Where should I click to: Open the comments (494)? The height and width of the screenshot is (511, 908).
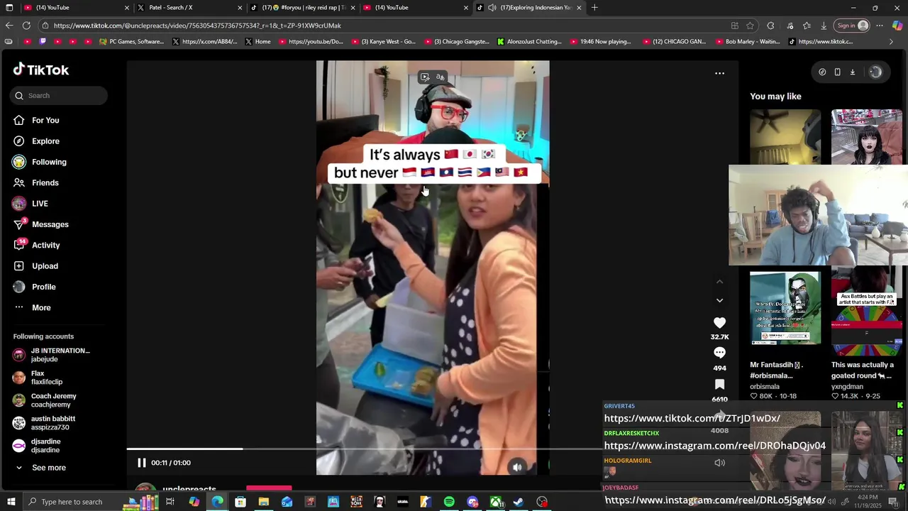719,353
